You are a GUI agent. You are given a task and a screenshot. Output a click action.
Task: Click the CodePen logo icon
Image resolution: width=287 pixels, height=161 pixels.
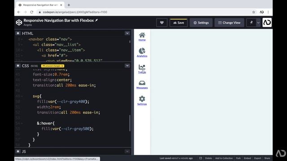pos(19,22)
